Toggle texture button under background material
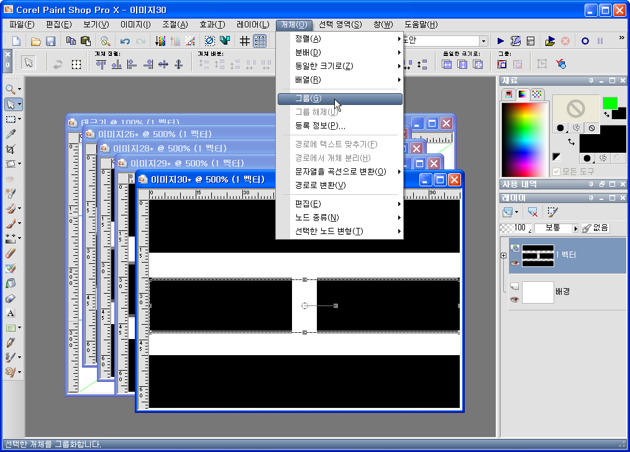This screenshot has height=452, width=630. (603, 158)
